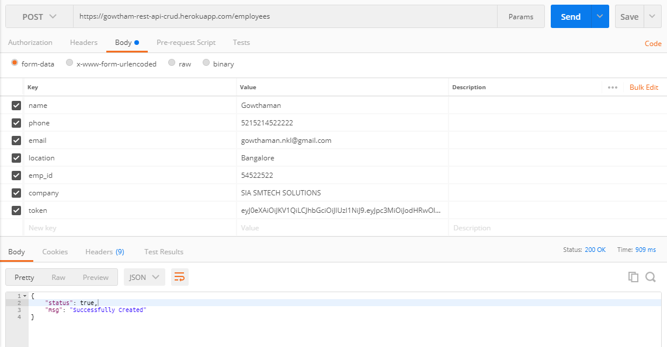
Task: Click the 200 OK status text
Action: pos(595,250)
